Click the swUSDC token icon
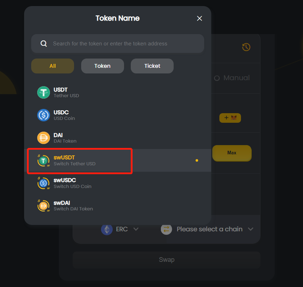 coord(44,183)
